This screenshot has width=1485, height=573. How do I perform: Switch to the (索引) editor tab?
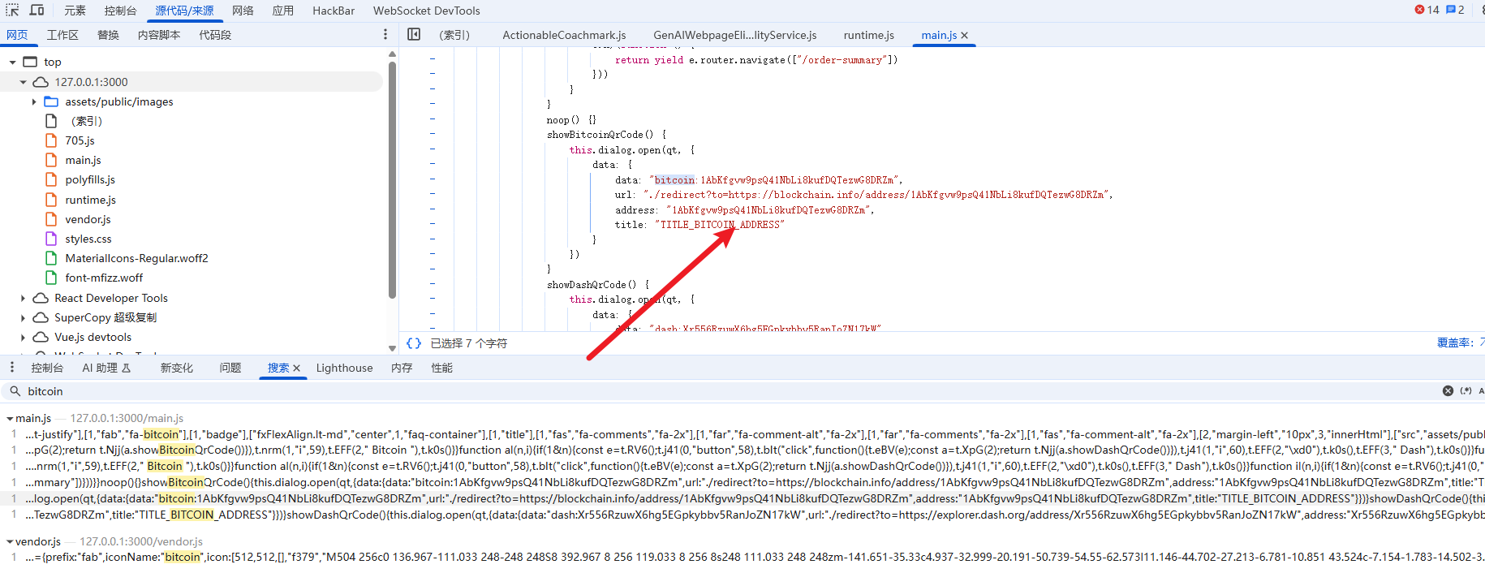[454, 35]
